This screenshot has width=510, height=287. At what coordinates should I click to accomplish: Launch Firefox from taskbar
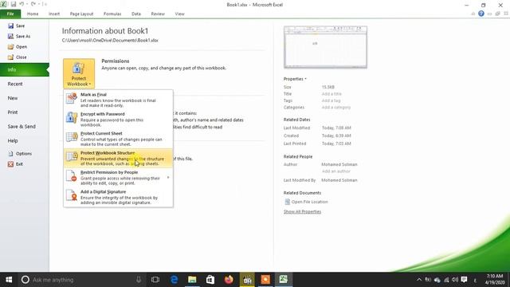pyautogui.click(x=229, y=280)
